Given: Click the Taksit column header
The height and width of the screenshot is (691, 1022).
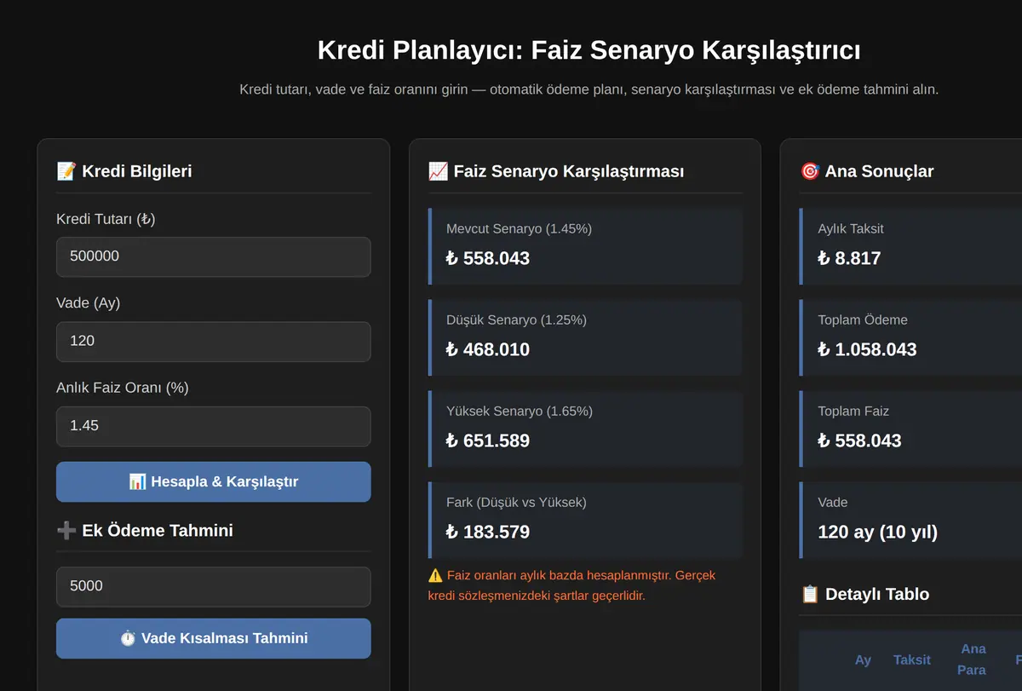Looking at the screenshot, I should [912, 659].
